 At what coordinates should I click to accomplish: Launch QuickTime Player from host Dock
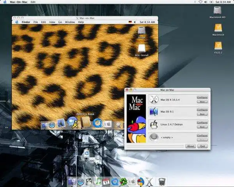tap(115, 182)
